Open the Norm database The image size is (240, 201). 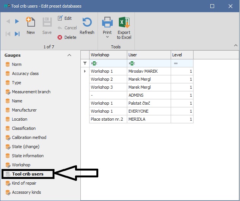(x=16, y=64)
